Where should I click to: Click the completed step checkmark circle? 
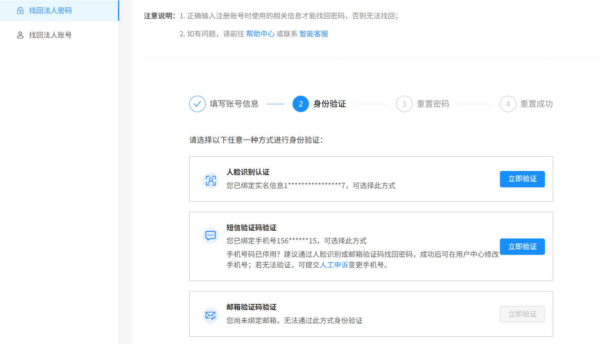(197, 104)
